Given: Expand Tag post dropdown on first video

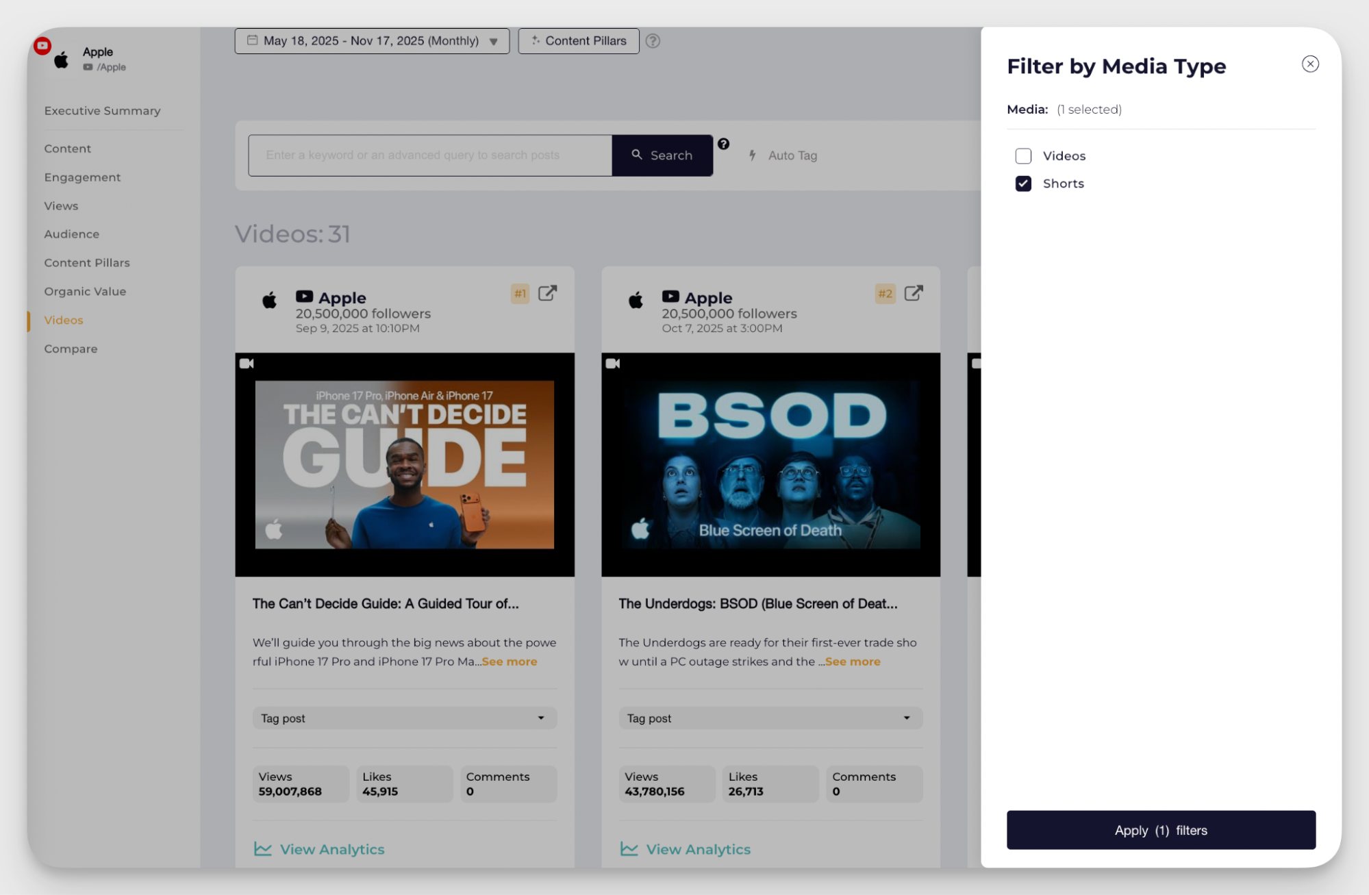Looking at the screenshot, I should coord(541,718).
